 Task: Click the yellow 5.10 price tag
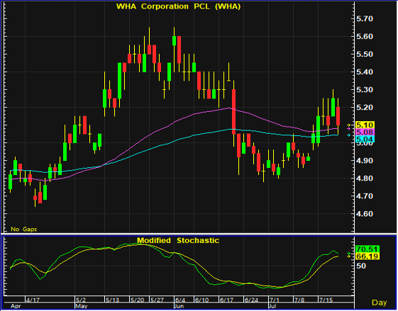pyautogui.click(x=365, y=125)
